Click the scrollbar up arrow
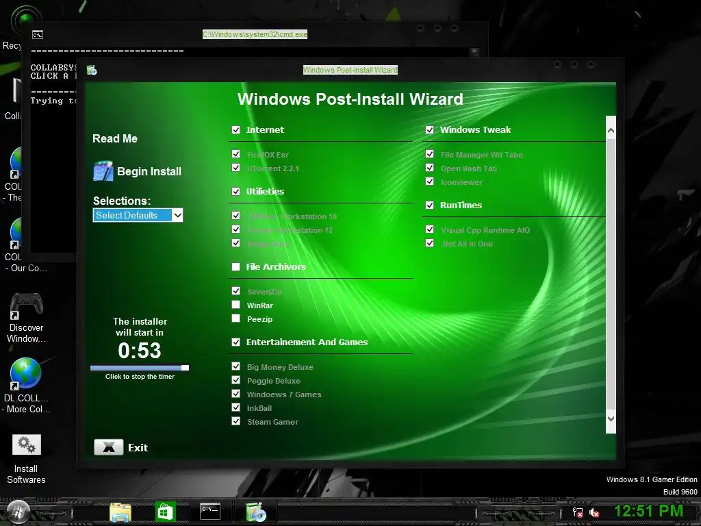The height and width of the screenshot is (526, 701). point(611,131)
